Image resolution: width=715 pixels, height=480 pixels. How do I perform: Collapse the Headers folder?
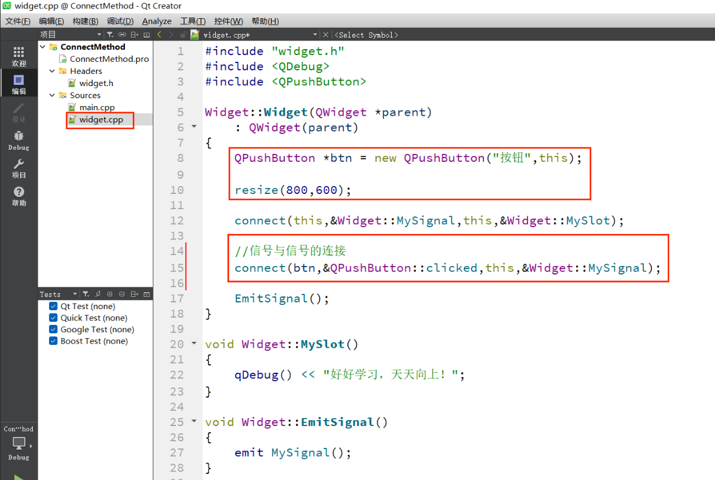[x=52, y=71]
